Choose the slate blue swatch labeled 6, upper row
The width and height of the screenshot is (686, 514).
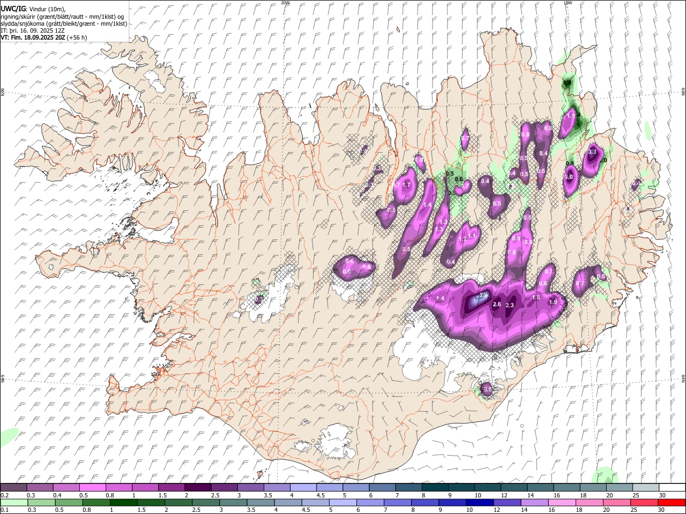point(383,488)
